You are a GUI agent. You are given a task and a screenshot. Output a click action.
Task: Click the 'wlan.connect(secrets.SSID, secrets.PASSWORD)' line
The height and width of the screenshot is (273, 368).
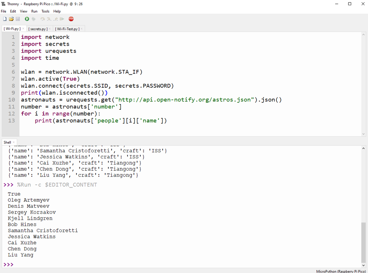pos(98,86)
